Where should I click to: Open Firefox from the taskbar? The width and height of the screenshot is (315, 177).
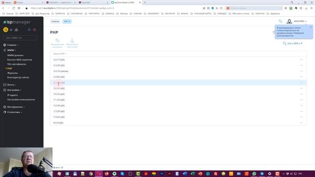[107, 174]
